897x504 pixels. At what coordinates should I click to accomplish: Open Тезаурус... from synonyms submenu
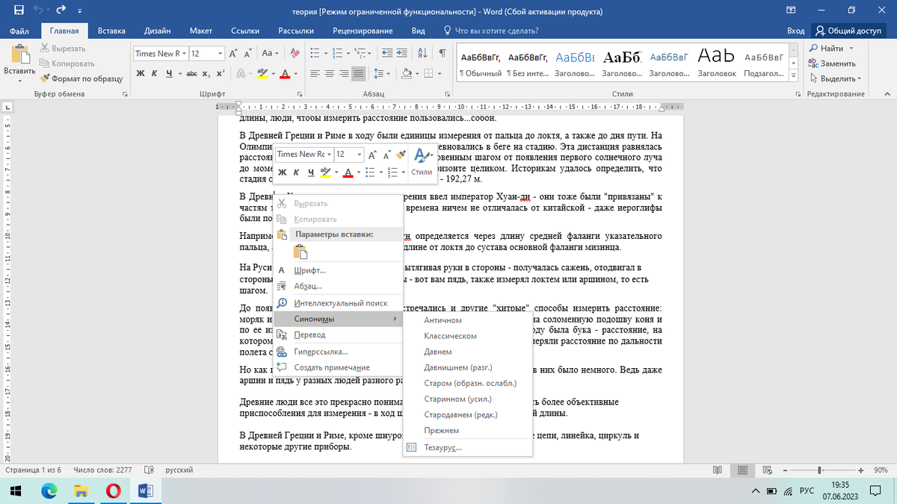point(467,448)
